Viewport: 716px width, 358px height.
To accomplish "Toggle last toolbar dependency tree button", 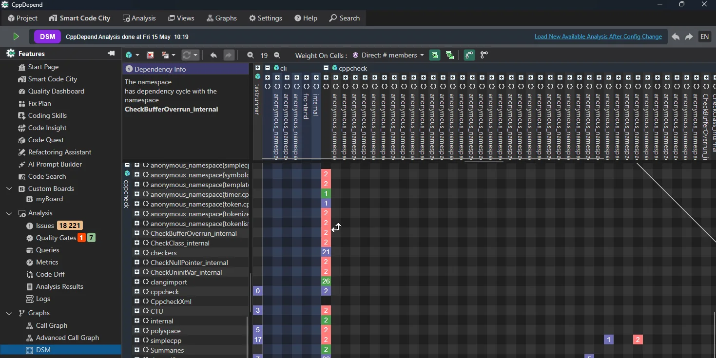I will pyautogui.click(x=484, y=55).
